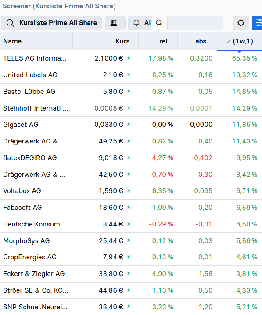Select Deutsche Konsum ...
This screenshot has width=262, height=315.
pyautogui.click(x=35, y=224)
